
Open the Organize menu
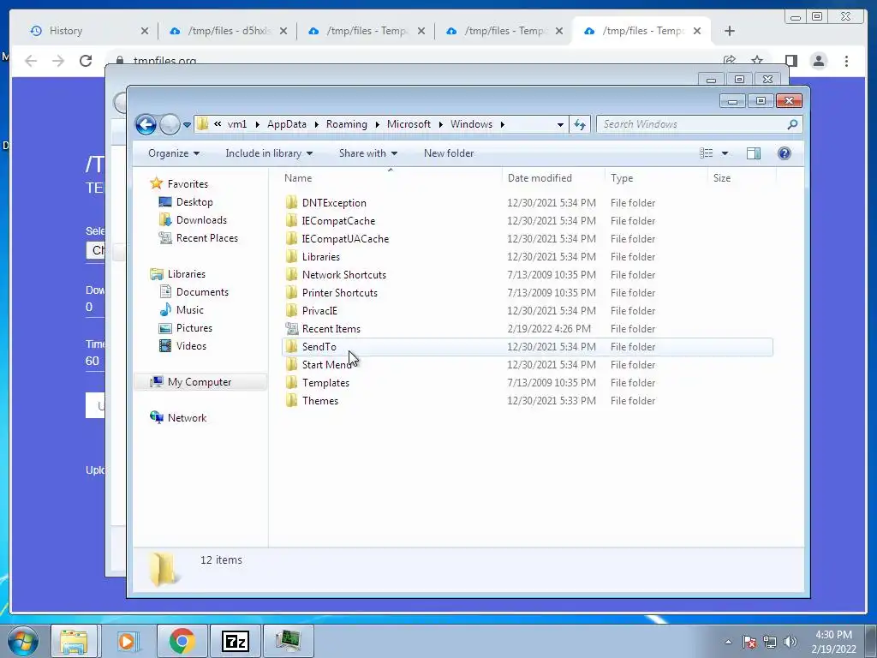[x=173, y=153]
